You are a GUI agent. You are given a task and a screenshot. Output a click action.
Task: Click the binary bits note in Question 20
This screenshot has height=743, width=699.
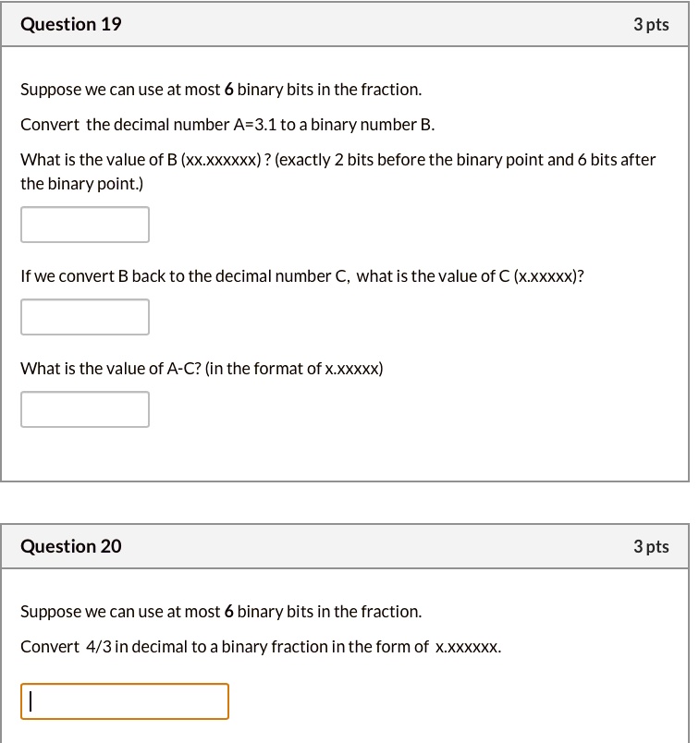(x=220, y=611)
